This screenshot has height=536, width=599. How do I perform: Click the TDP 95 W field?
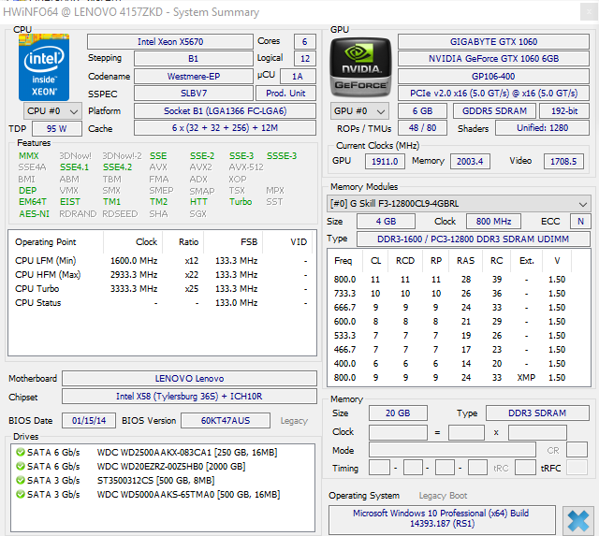pos(56,129)
